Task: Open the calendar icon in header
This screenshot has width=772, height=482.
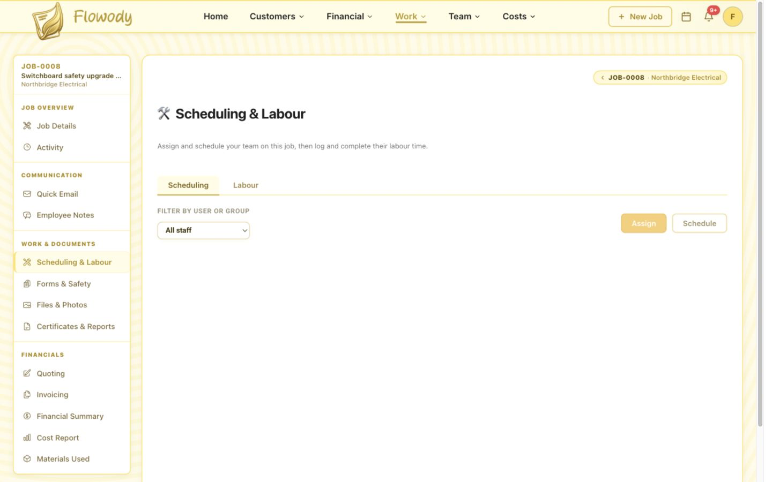Action: 686,17
